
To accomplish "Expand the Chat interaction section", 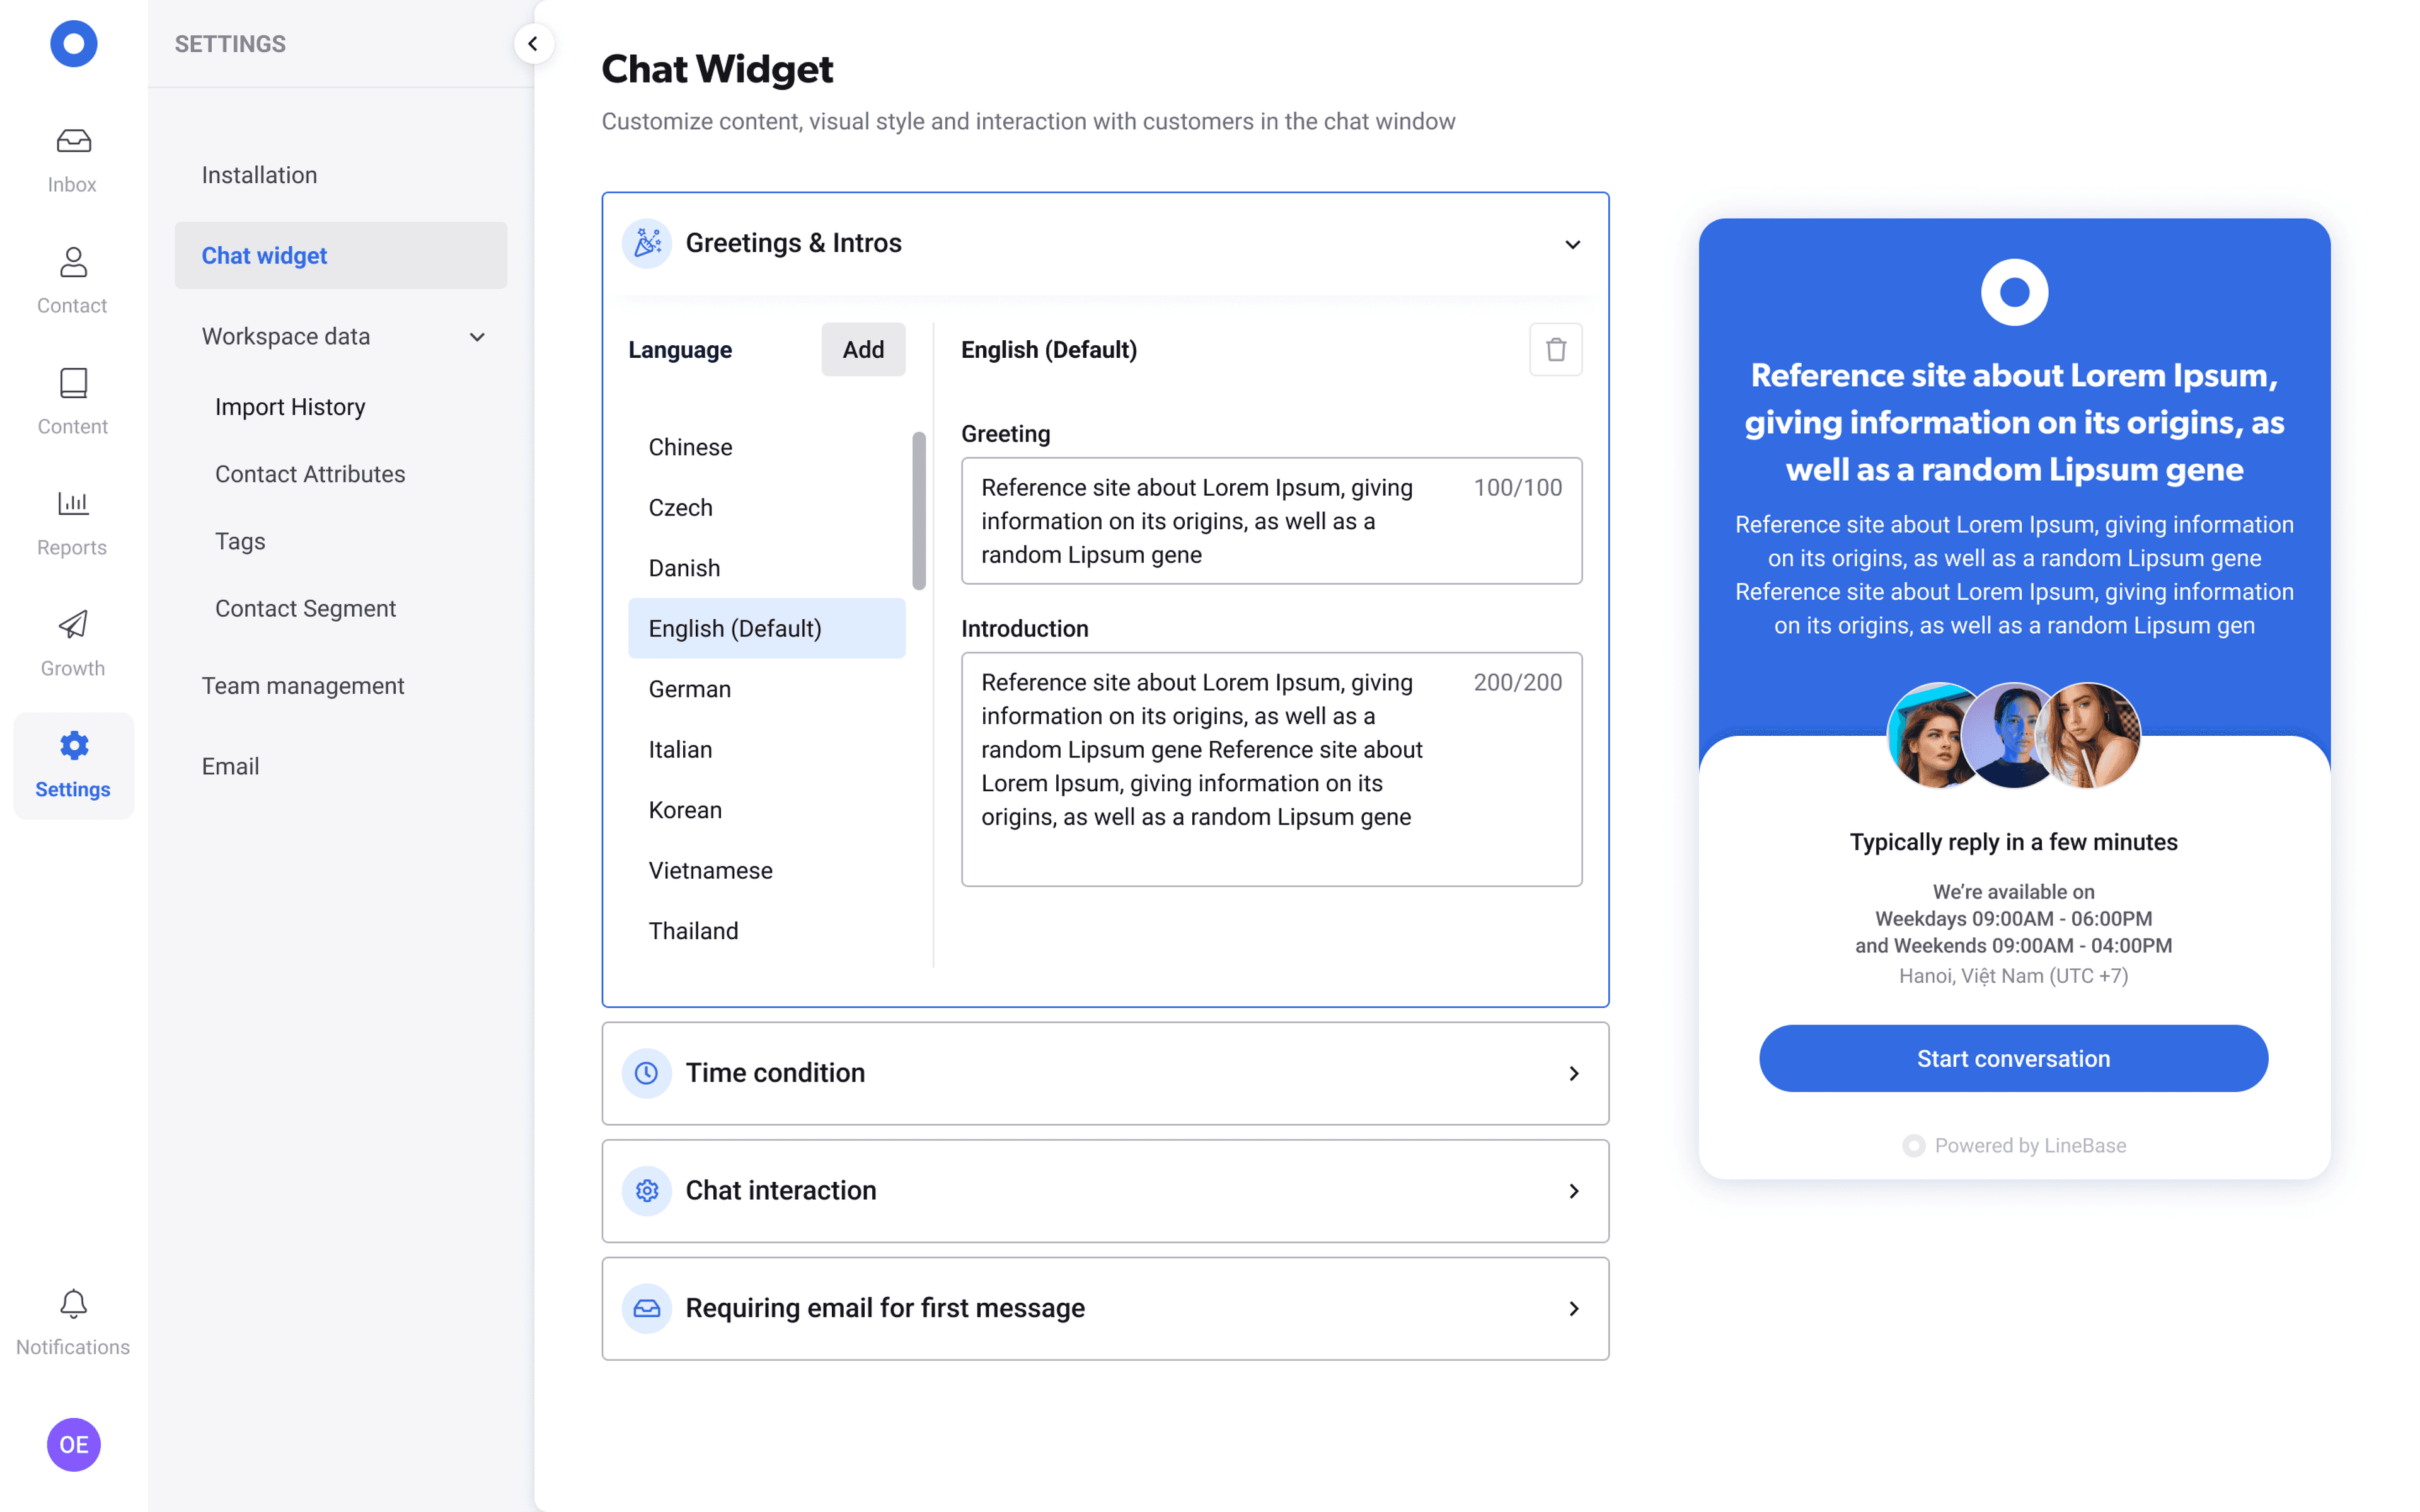I will point(1105,1188).
